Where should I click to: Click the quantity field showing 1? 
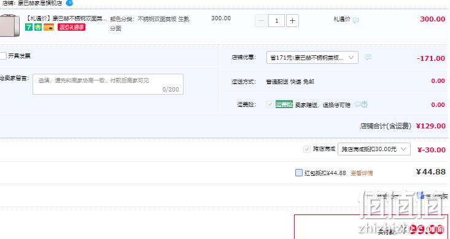pos(277,21)
